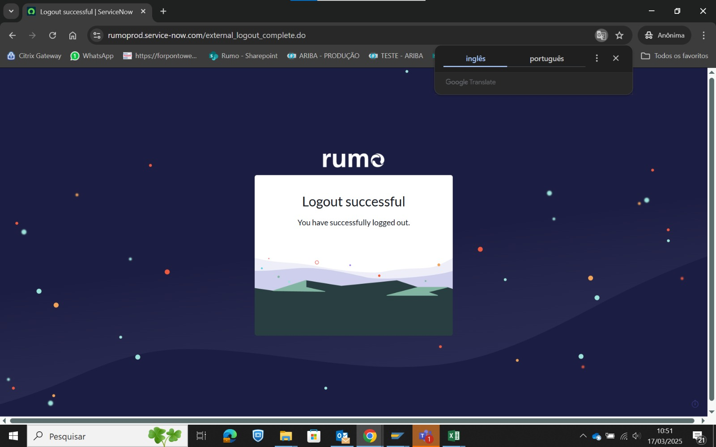The height and width of the screenshot is (447, 716).
Task: Open the Rumo - Sharepoint bookmark
Action: point(243,56)
